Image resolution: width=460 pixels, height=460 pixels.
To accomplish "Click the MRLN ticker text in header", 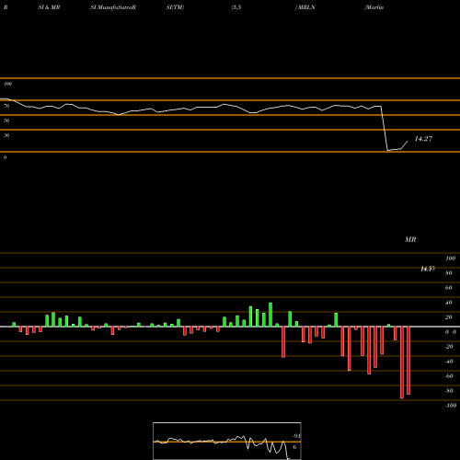I will pos(306,7).
